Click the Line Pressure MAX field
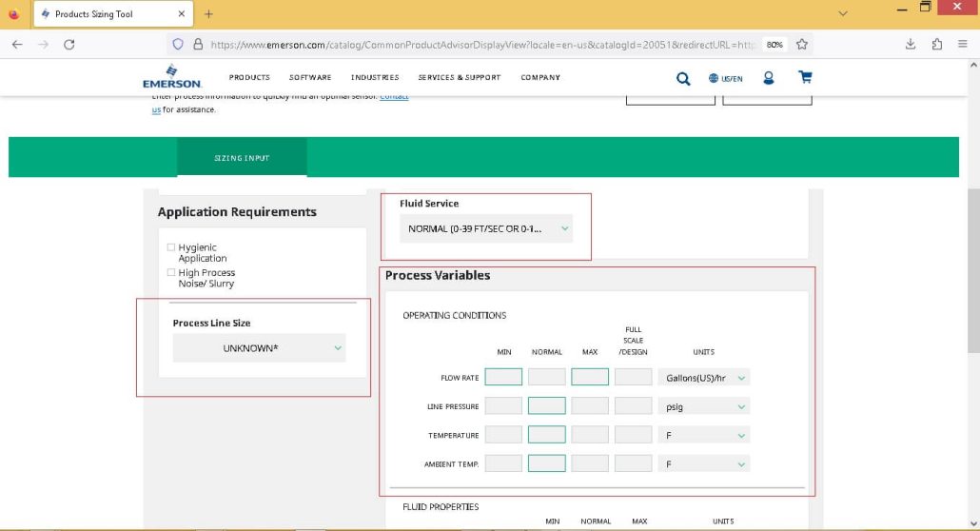 click(x=589, y=405)
